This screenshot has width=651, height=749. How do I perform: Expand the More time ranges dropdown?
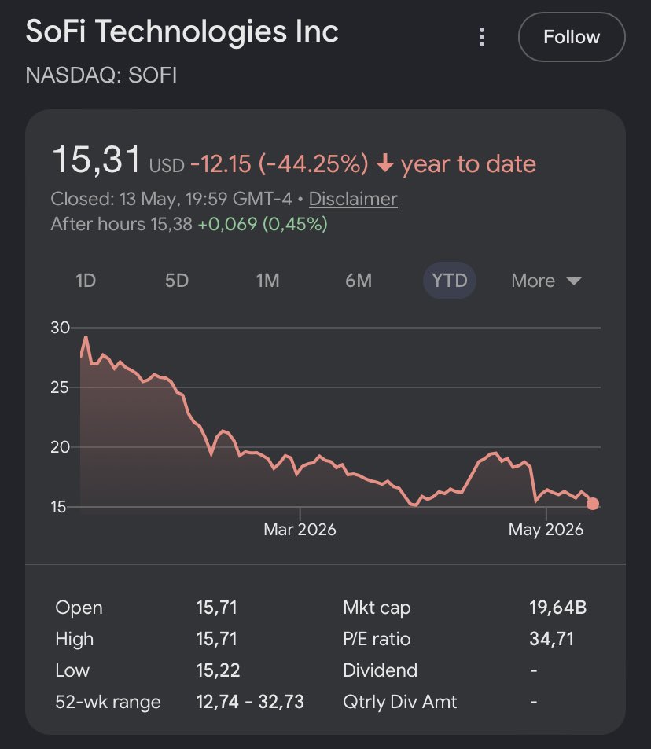click(546, 281)
